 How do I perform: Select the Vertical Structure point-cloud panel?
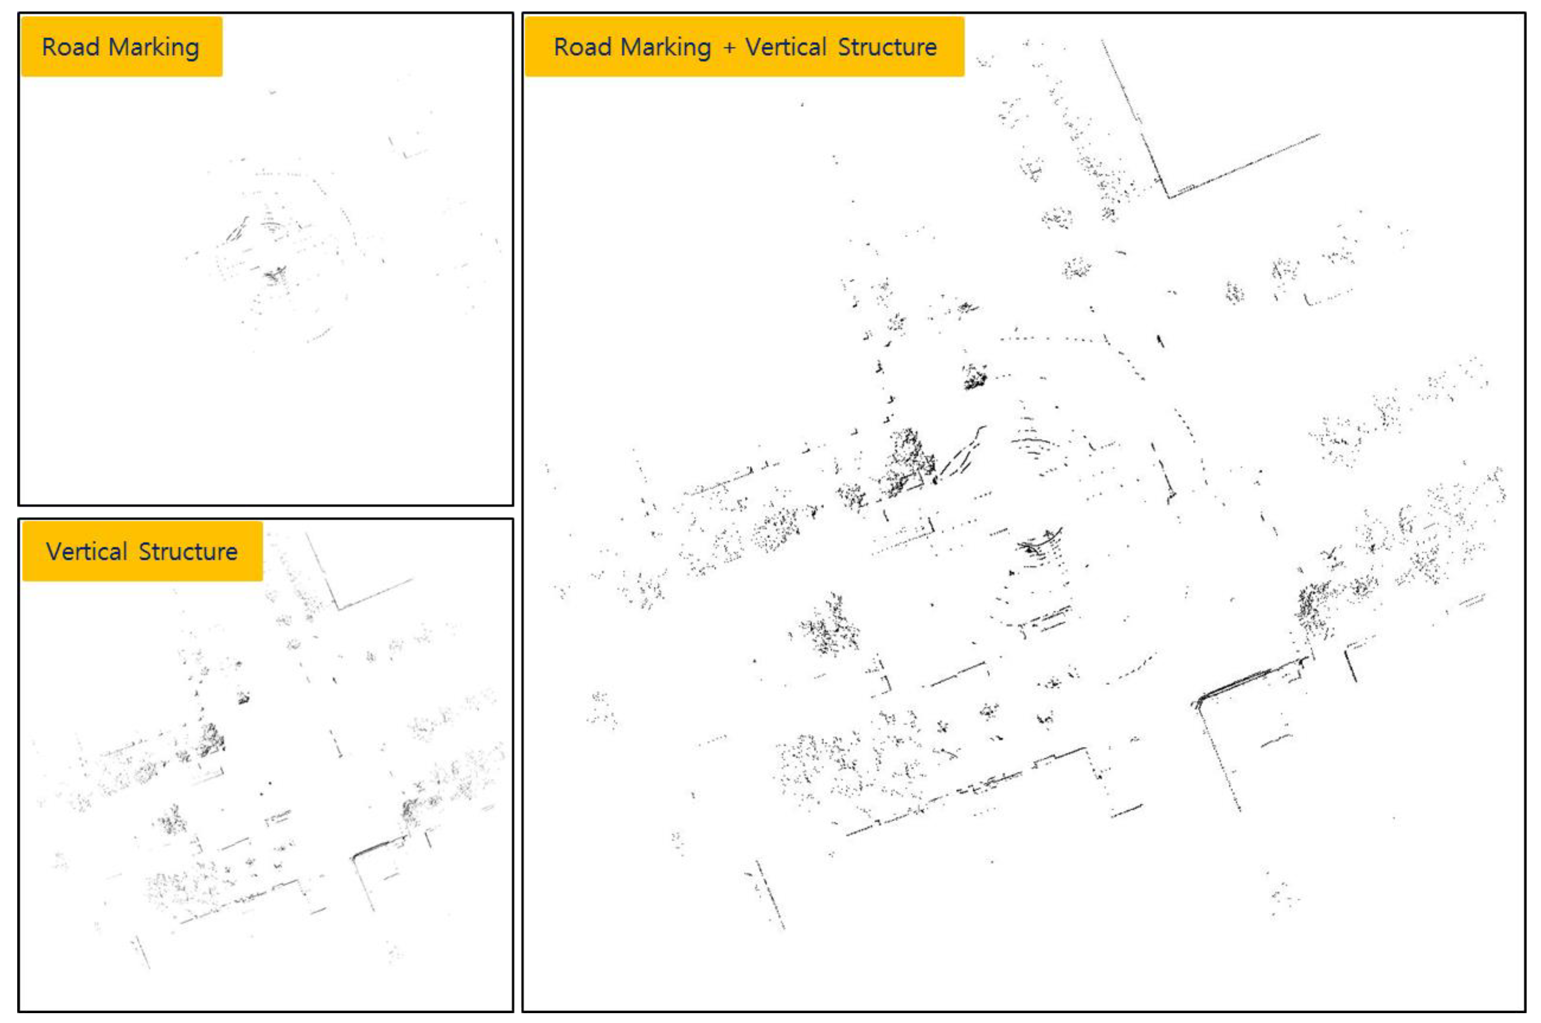point(266,765)
